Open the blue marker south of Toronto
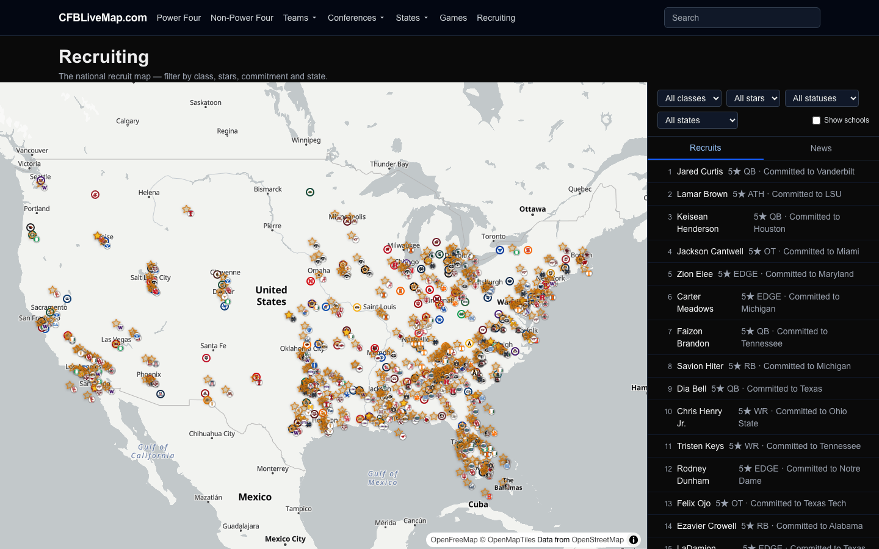This screenshot has width=879, height=549. (x=499, y=250)
